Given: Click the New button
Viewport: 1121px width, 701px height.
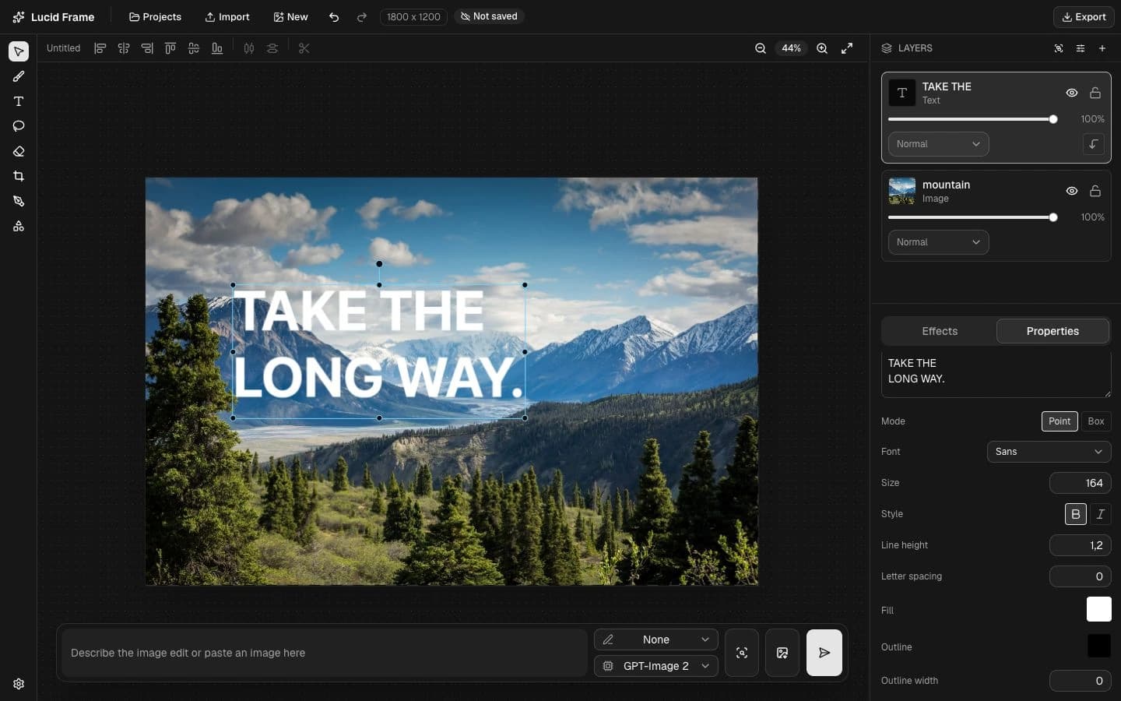Looking at the screenshot, I should 290,16.
